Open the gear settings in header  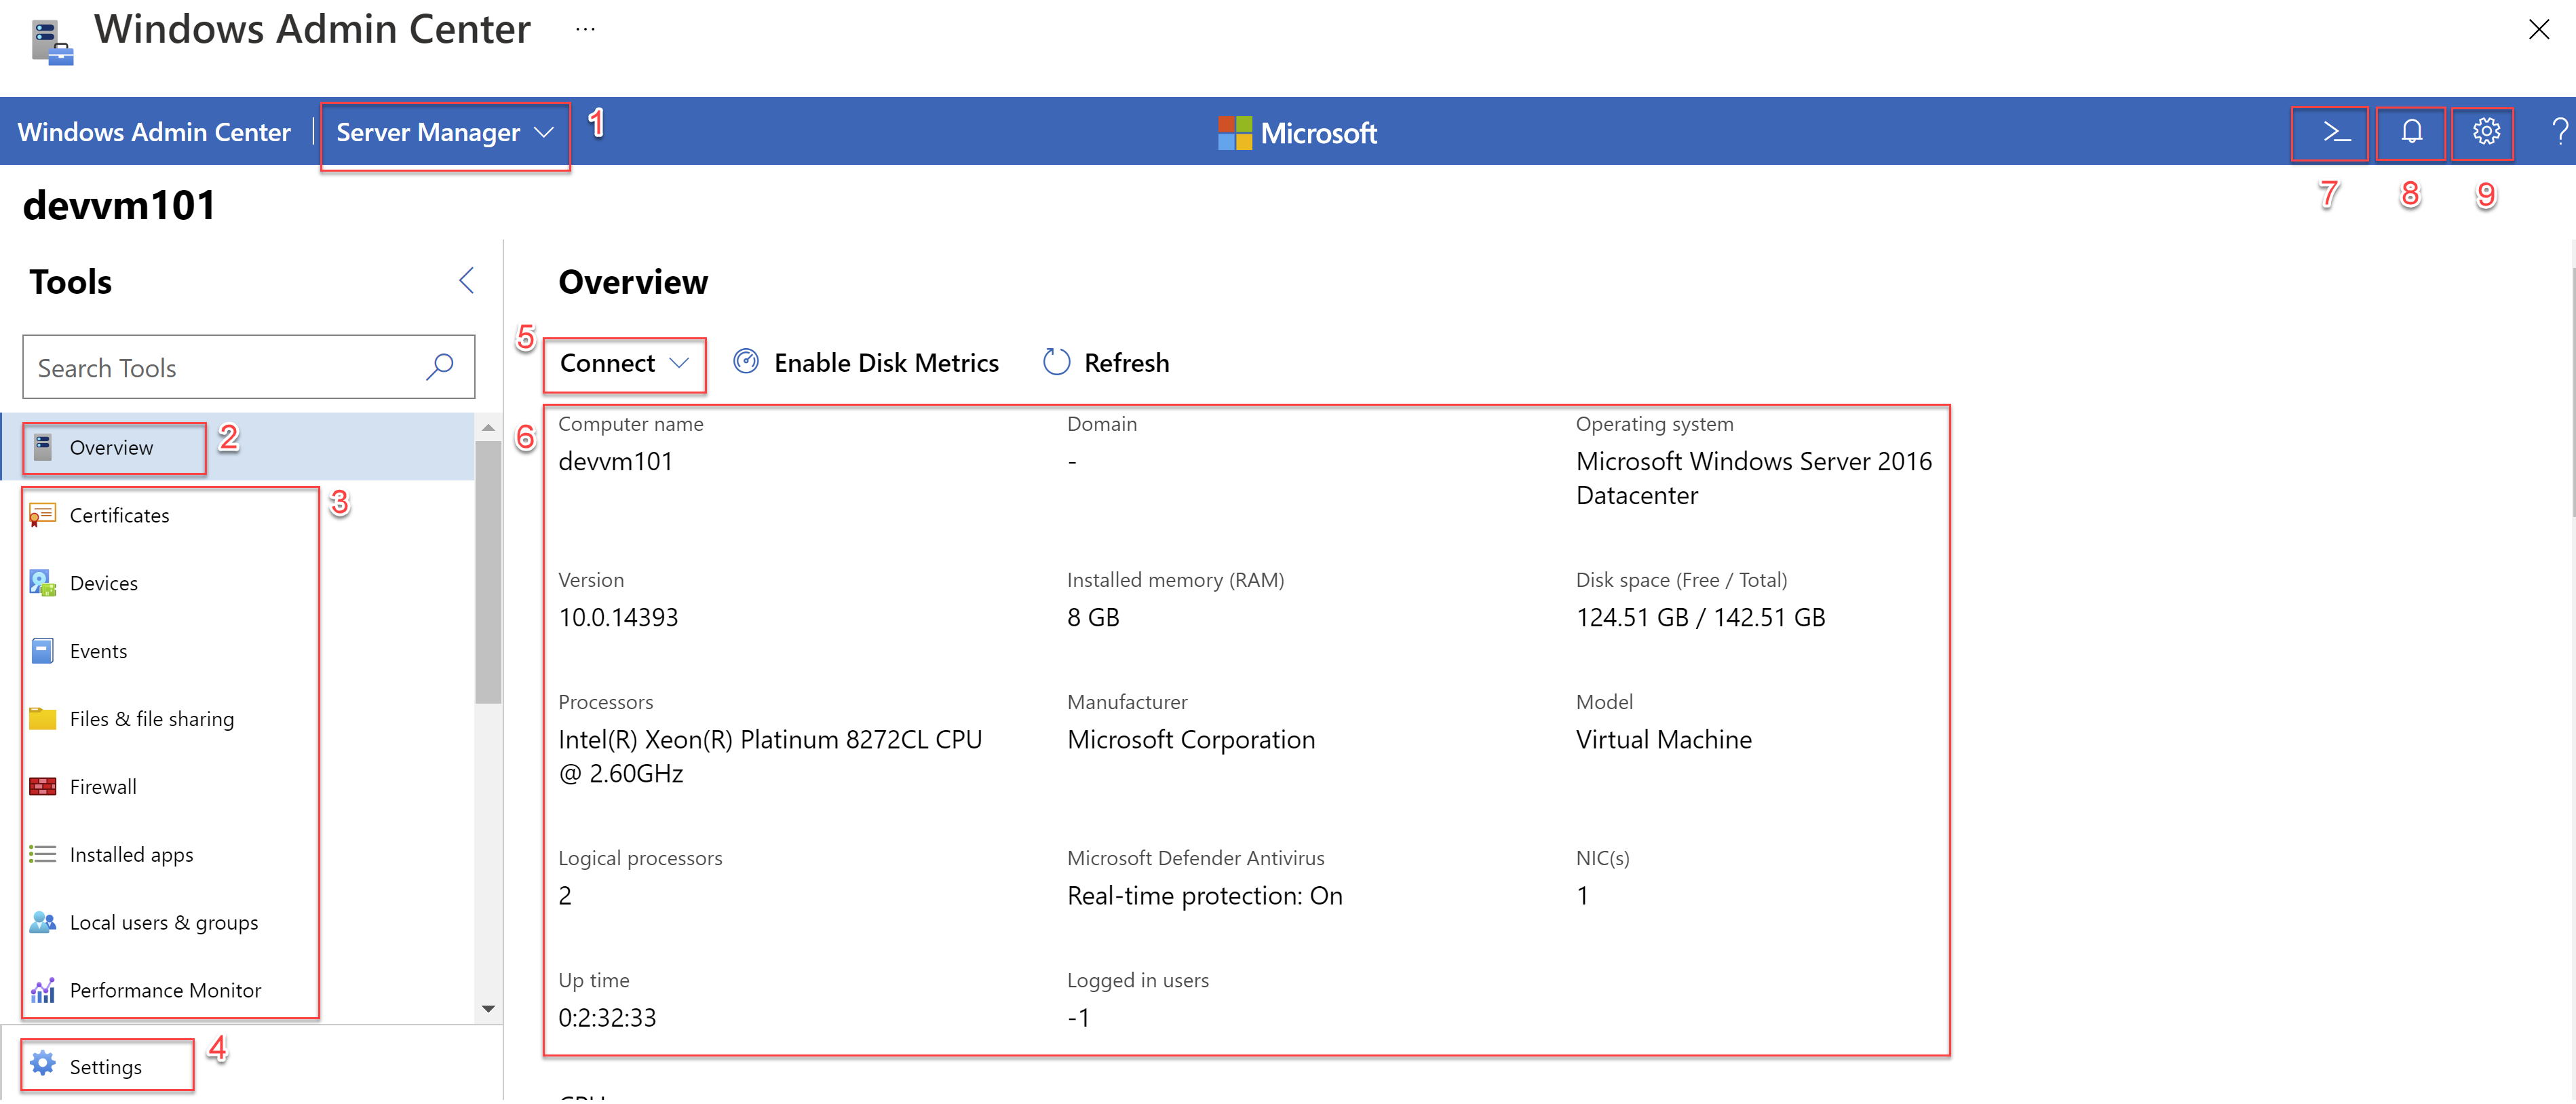(2486, 132)
